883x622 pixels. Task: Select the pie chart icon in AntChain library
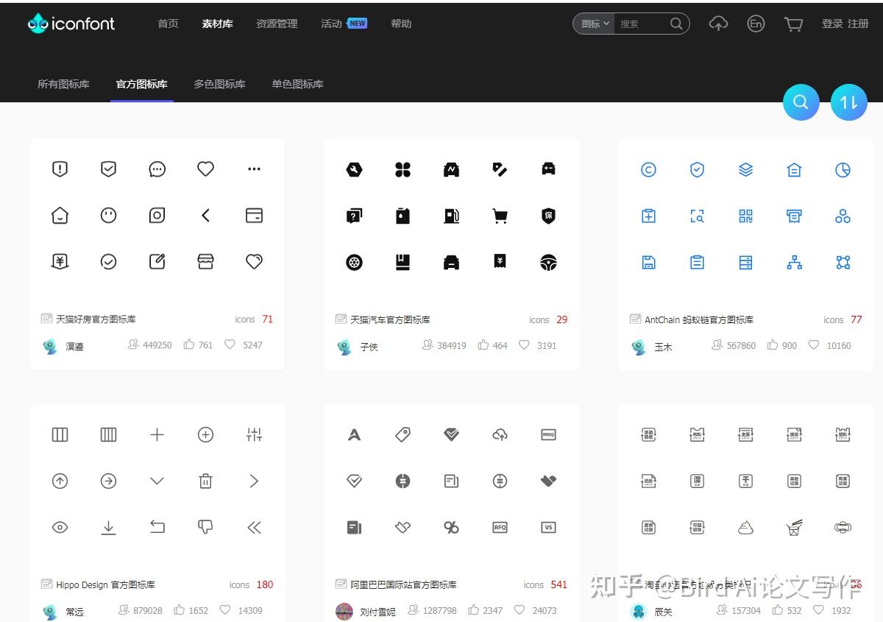point(843,170)
